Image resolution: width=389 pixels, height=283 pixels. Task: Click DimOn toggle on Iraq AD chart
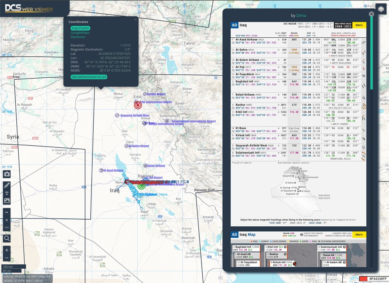click(359, 25)
